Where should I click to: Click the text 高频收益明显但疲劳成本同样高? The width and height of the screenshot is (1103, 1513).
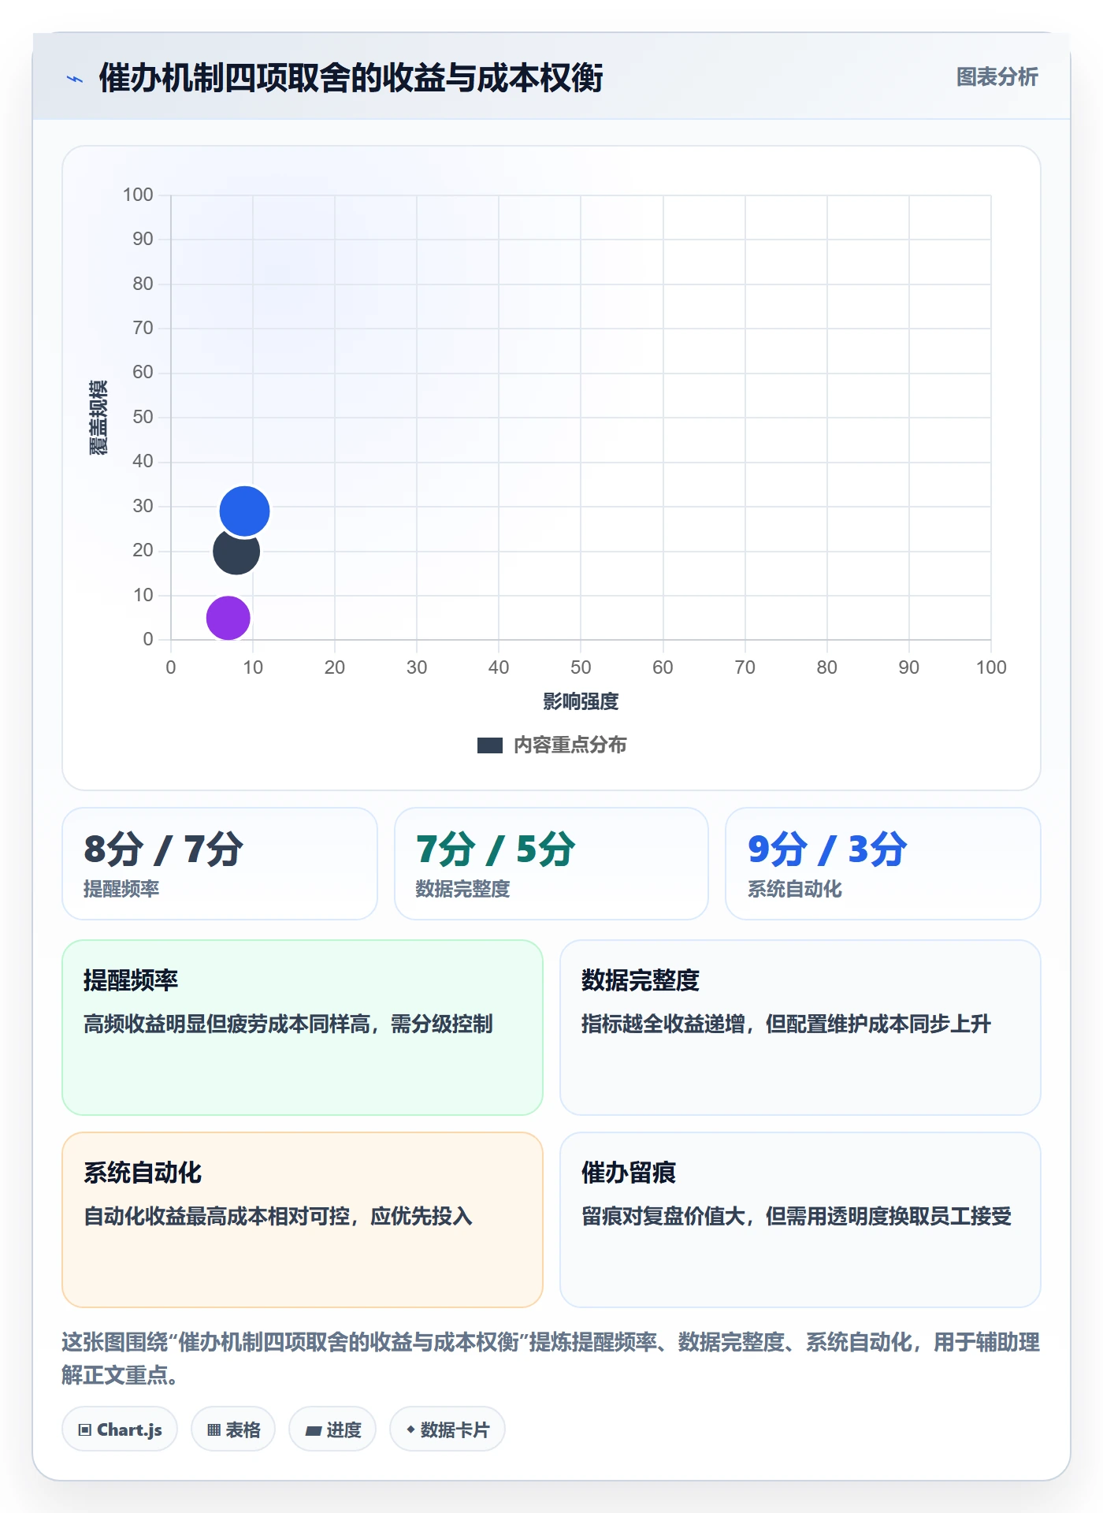point(226,1024)
